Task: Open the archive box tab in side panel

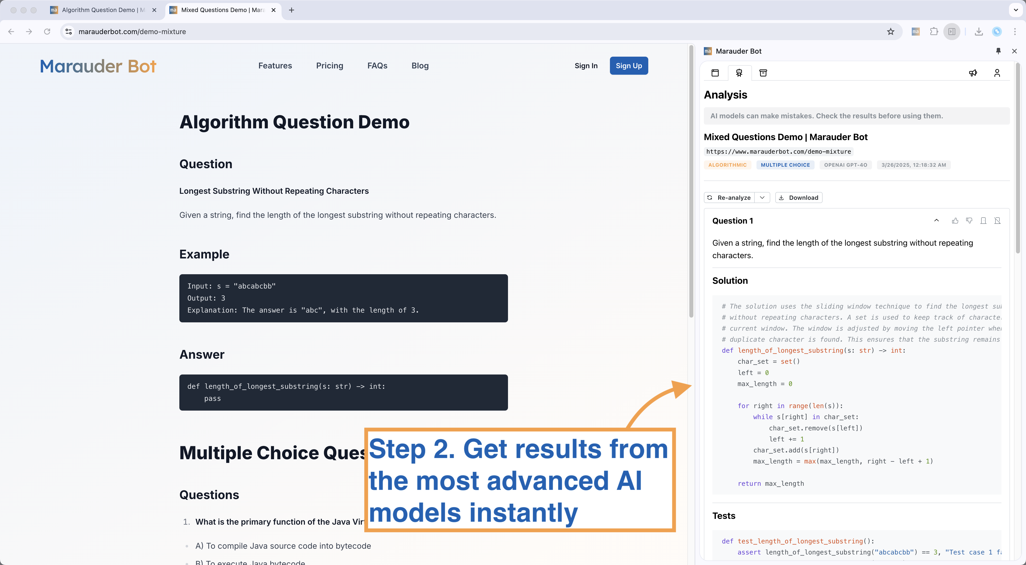Action: (763, 73)
